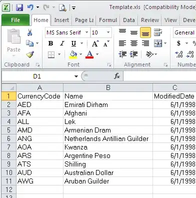The width and height of the screenshot is (196, 198).
Task: Save the workbook via Quick Access
Action: pyautogui.click(x=19, y=7)
